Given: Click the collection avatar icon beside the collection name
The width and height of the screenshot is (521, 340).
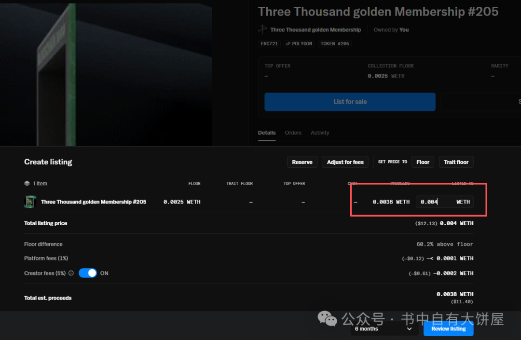Looking at the screenshot, I should (262, 29).
